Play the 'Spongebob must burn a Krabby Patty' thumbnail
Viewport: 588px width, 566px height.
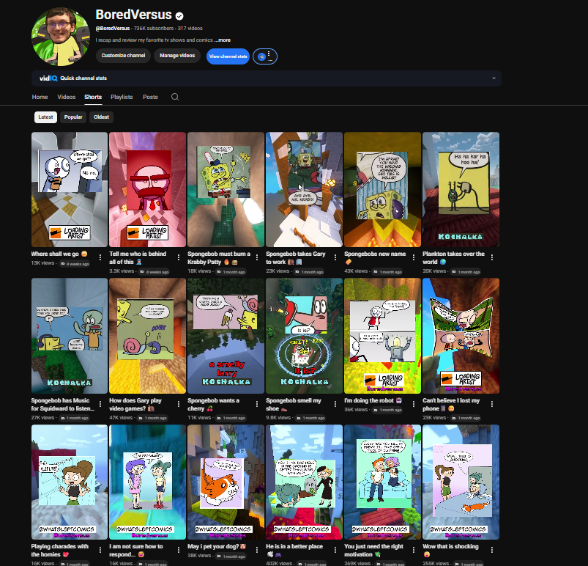click(226, 189)
